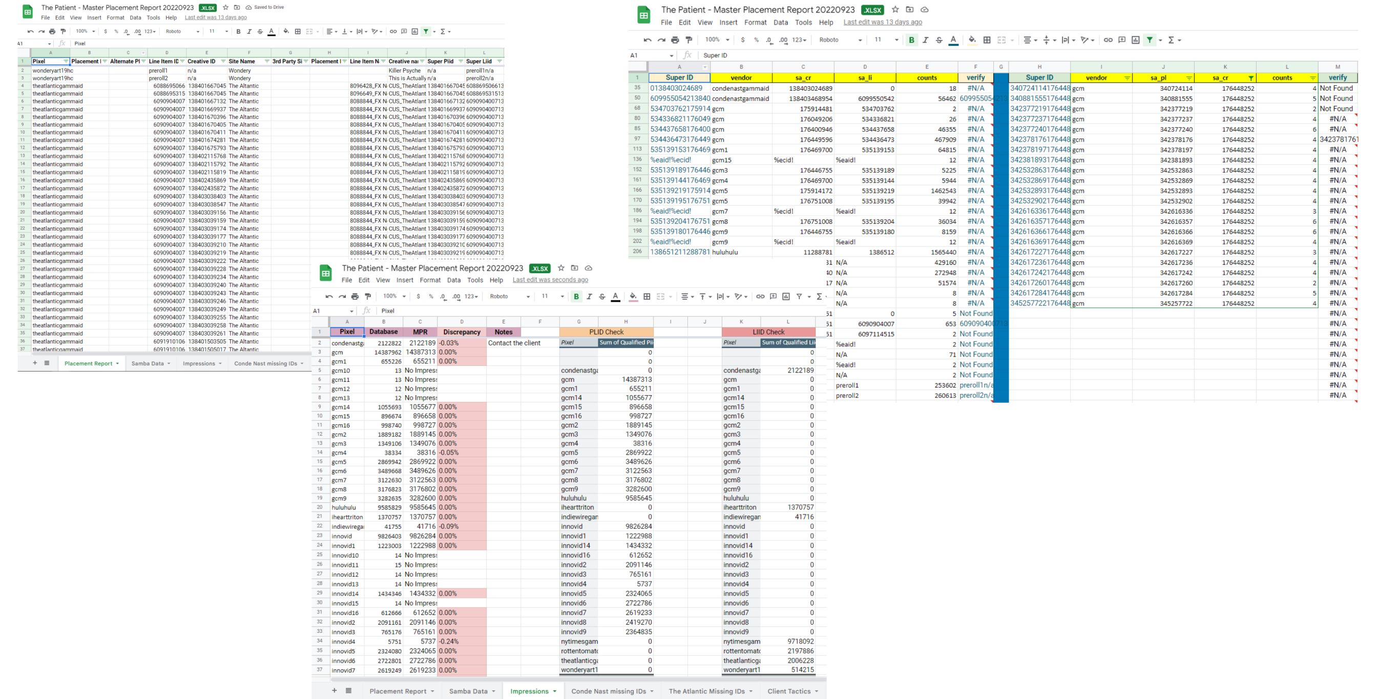
Task: Turn off the green filter in the Super ID window
Action: point(1150,40)
